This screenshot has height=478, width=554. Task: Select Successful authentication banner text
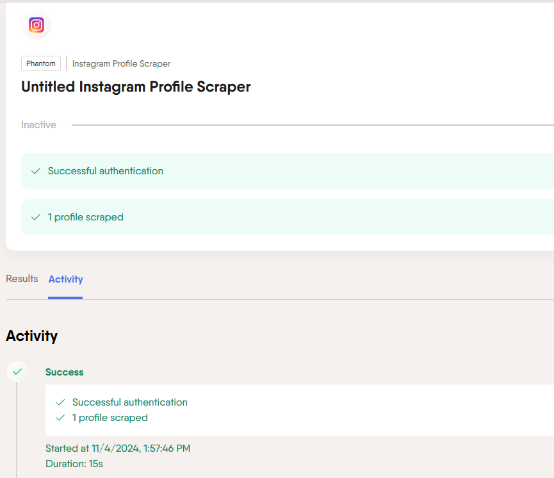pos(106,171)
